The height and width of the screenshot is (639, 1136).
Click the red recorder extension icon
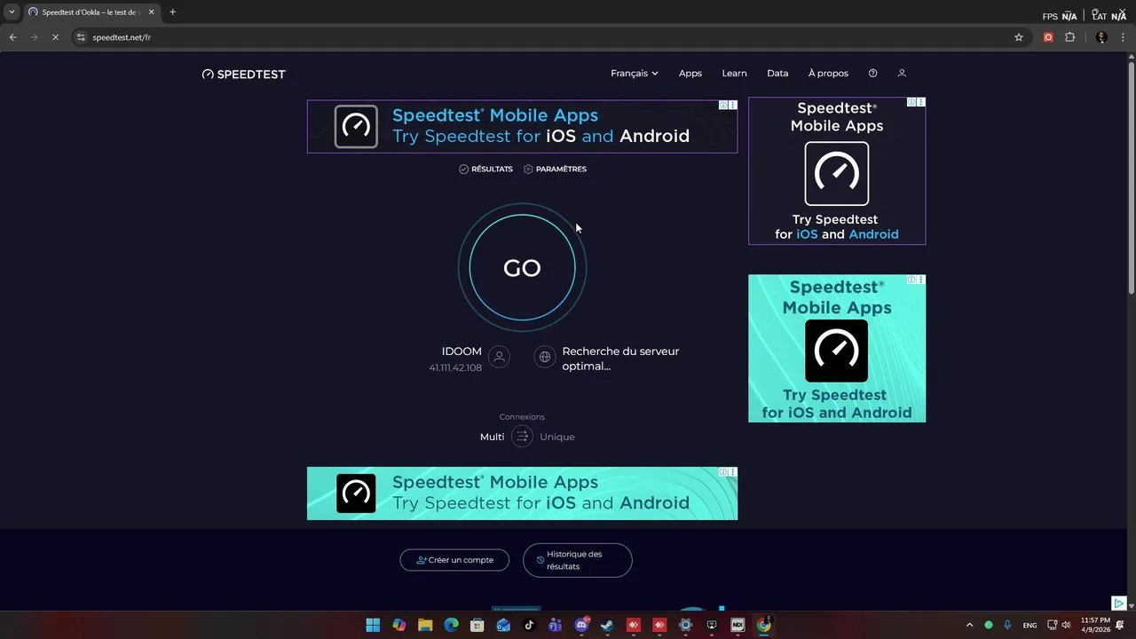tap(1048, 37)
